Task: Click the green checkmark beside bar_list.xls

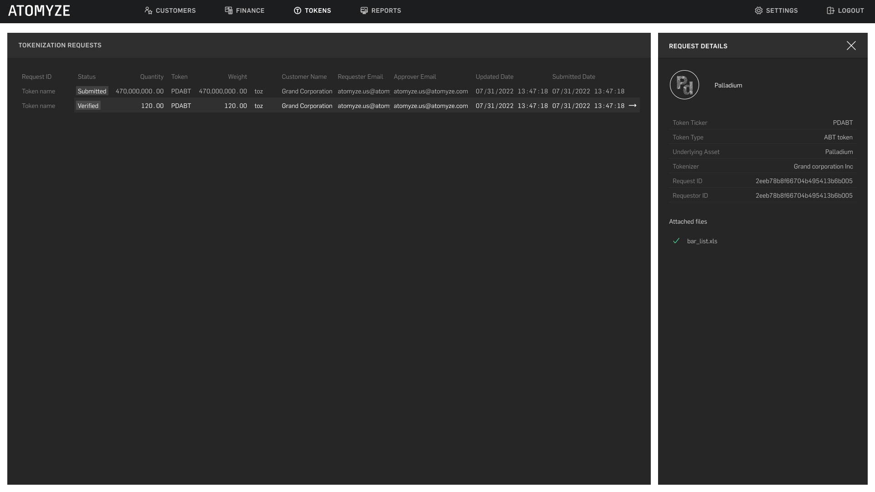Action: pyautogui.click(x=676, y=241)
